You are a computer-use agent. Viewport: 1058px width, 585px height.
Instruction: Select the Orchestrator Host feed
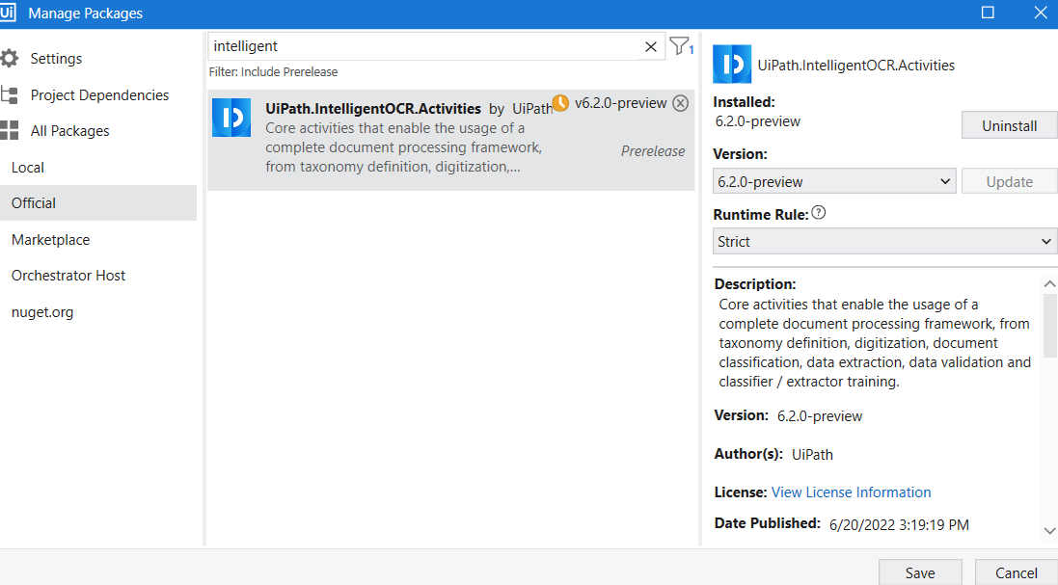[68, 276]
